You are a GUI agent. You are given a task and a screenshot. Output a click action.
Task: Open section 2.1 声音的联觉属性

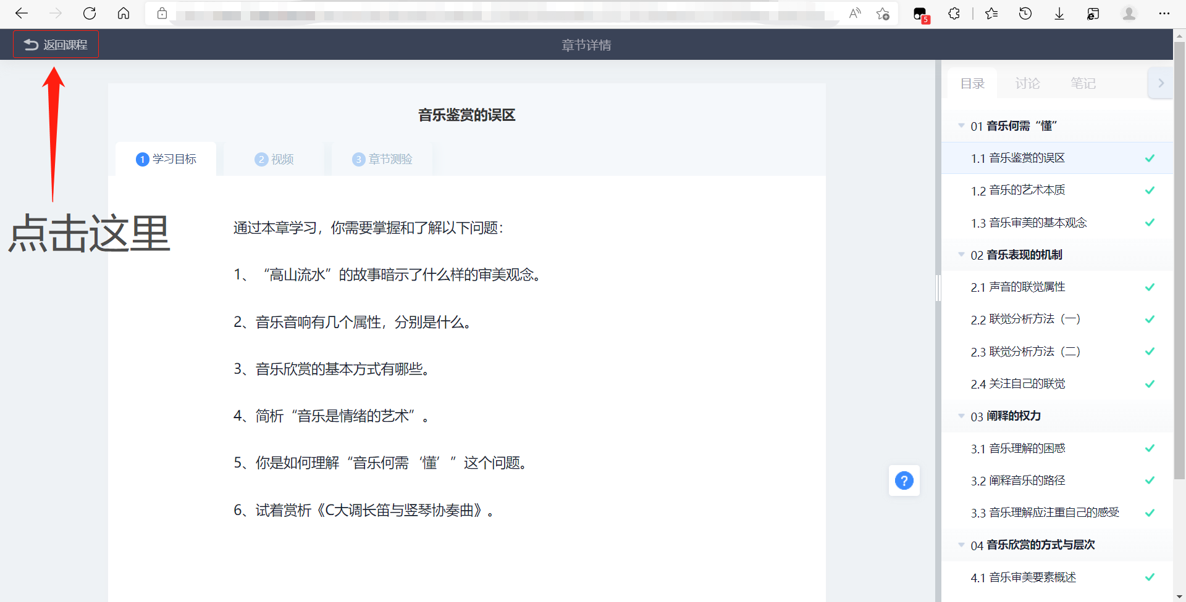coord(1057,287)
